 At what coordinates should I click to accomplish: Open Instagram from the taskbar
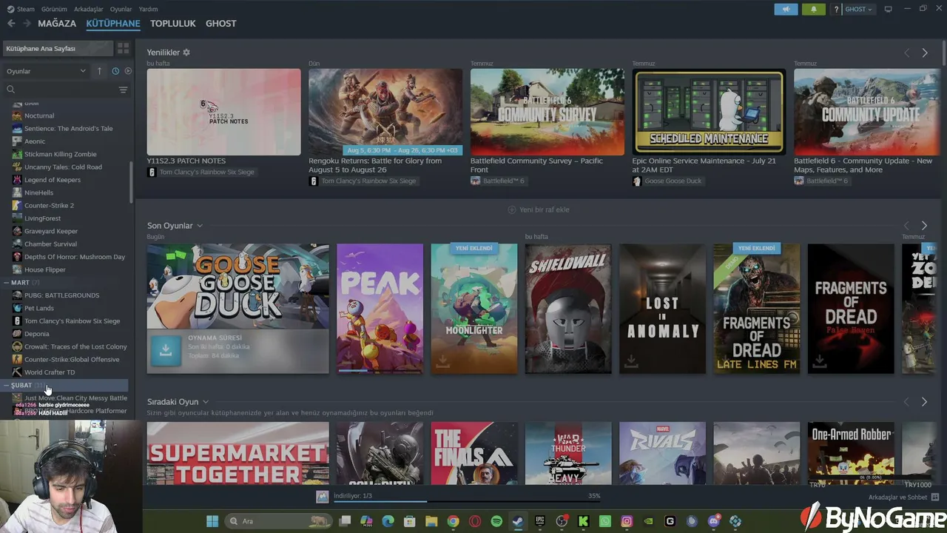[x=627, y=521]
